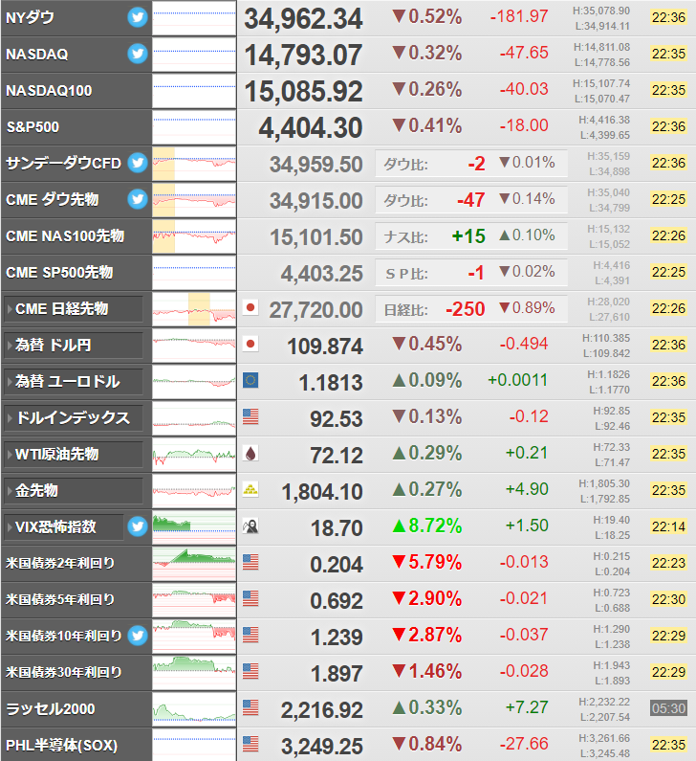Click oil drop icon in WTI原油先物 row
Image resolution: width=696 pixels, height=761 pixels.
click(250, 454)
